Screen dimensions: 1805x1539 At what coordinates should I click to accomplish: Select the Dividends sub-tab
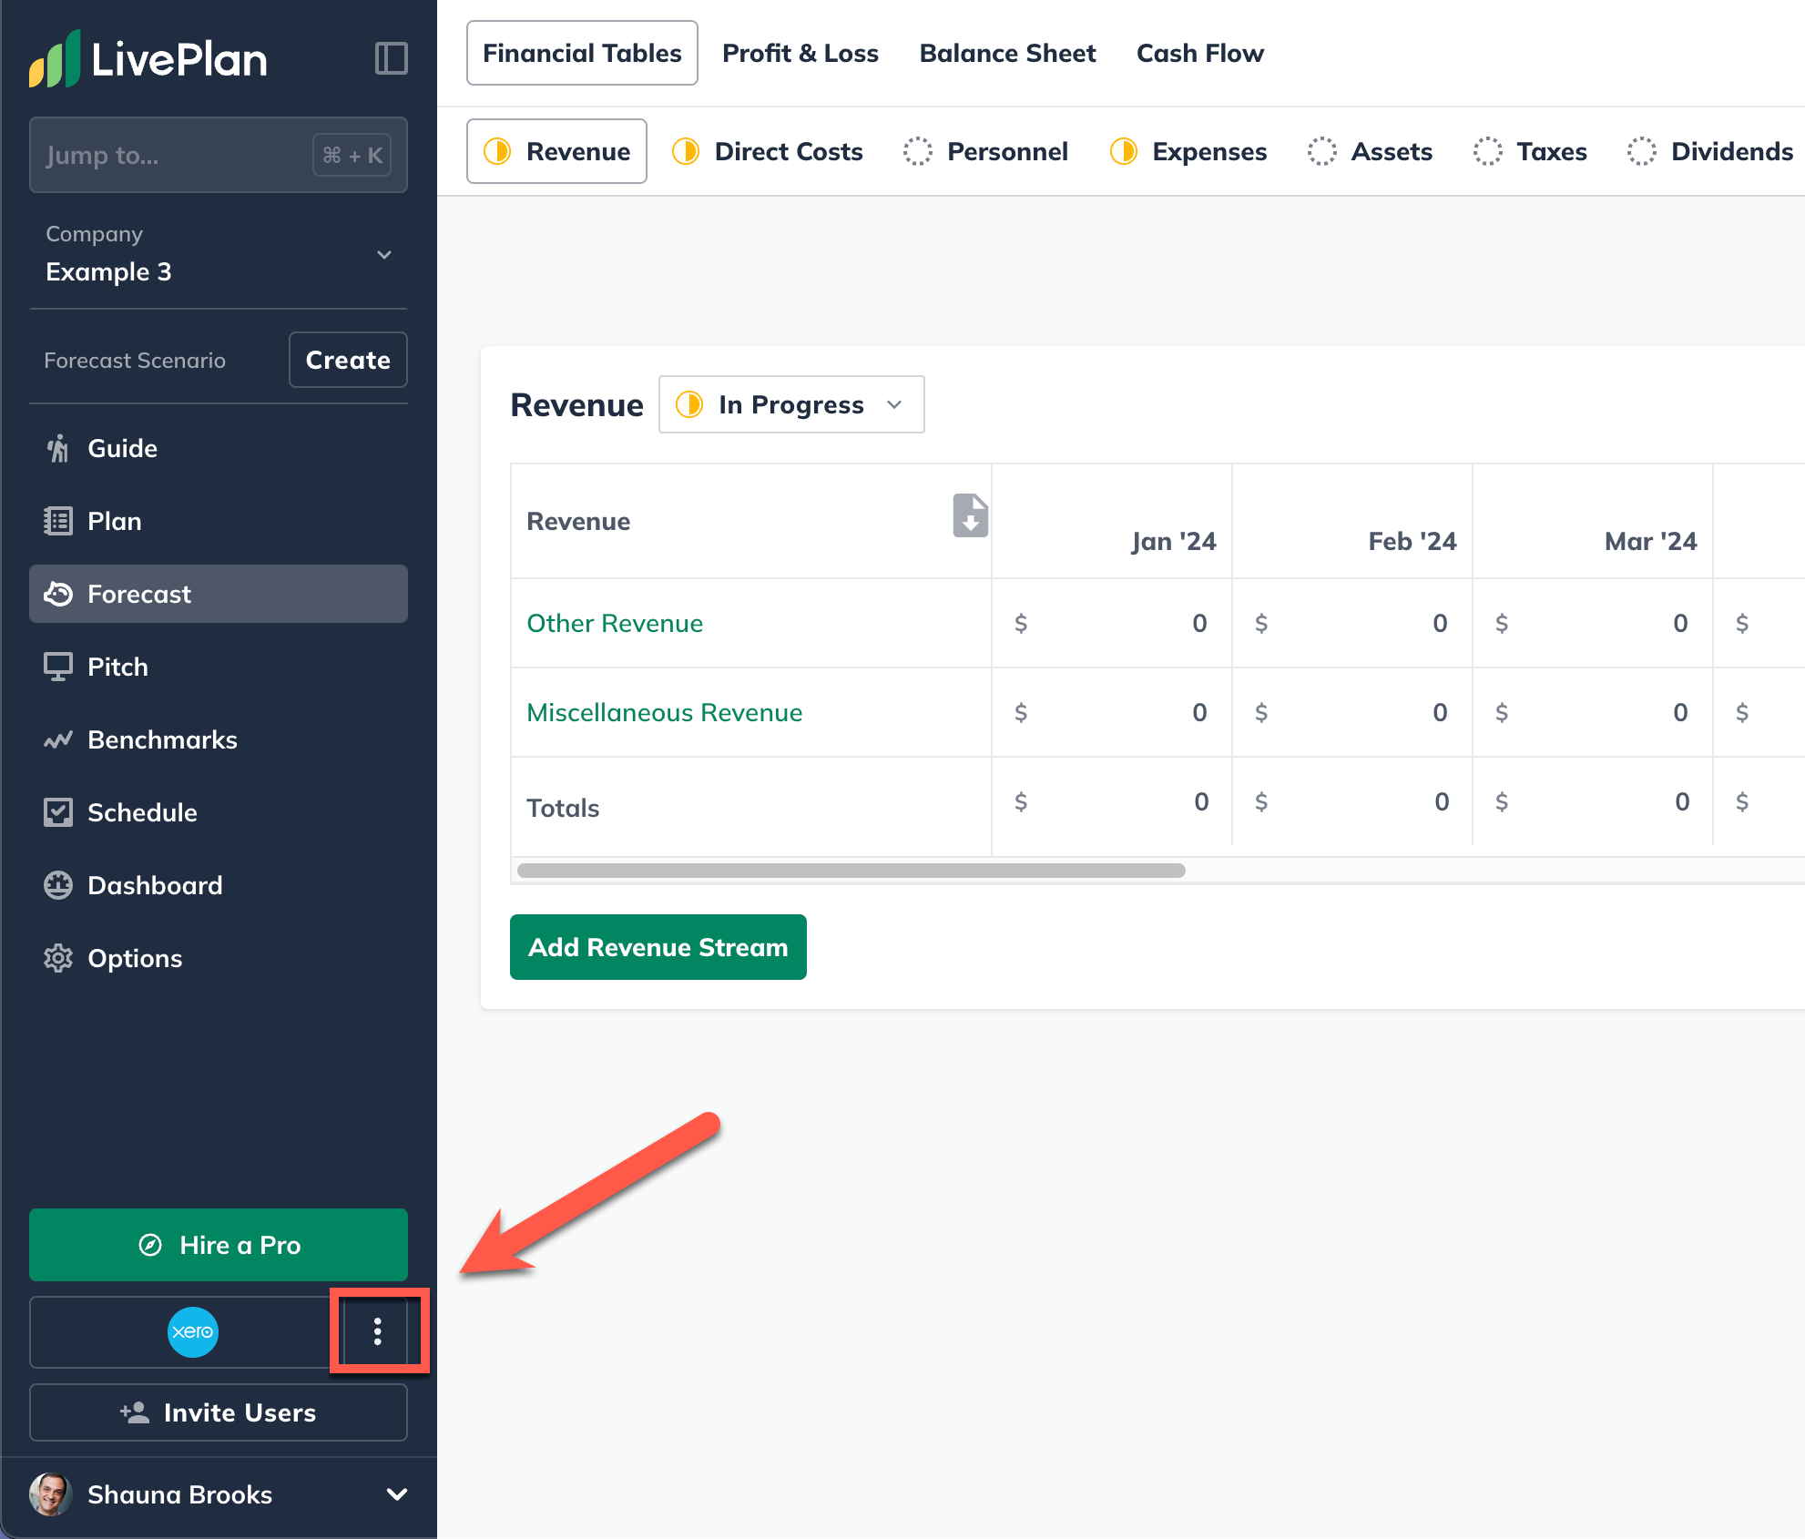point(1711,151)
